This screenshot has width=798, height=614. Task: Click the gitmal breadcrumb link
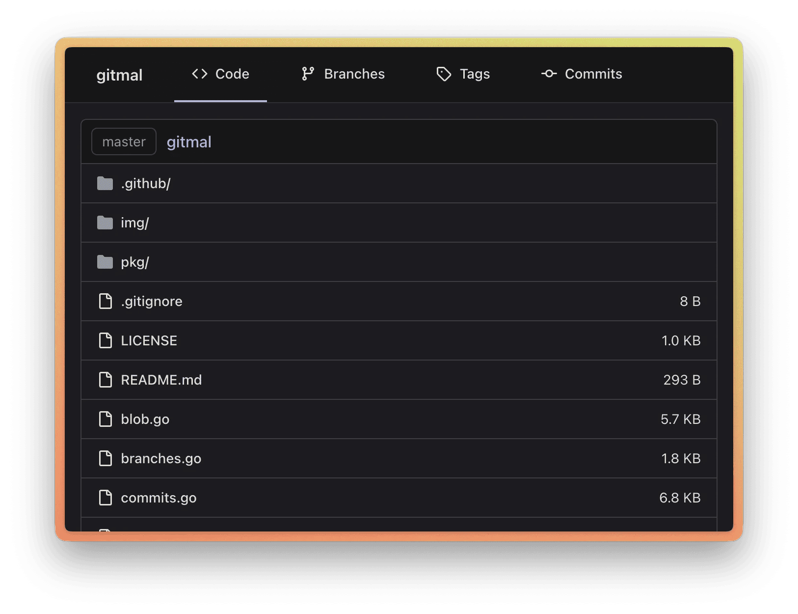click(189, 142)
